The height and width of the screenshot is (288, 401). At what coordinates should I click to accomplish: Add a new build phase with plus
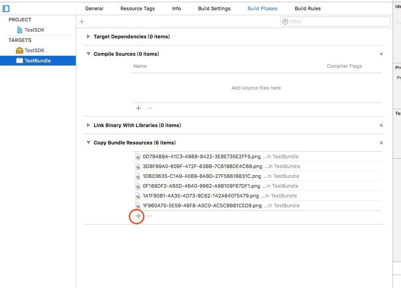82,22
